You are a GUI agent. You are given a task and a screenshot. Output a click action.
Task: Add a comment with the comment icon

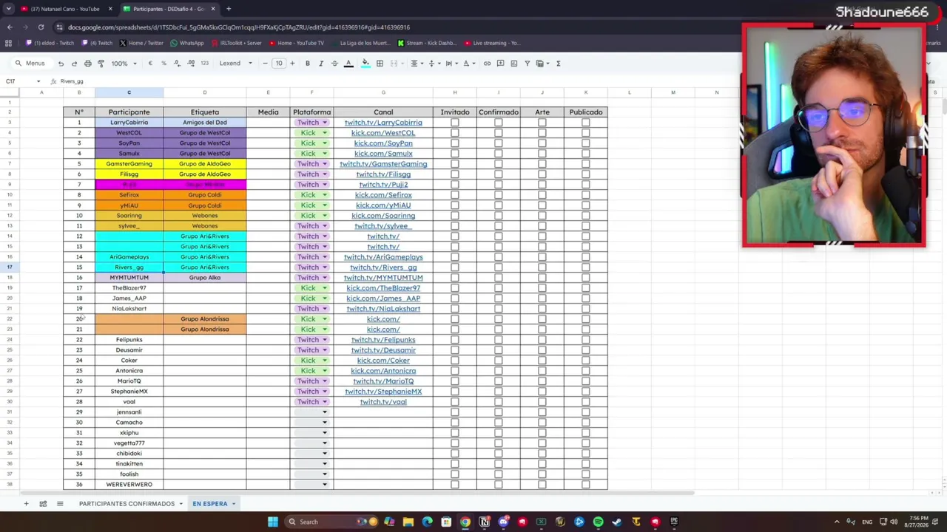(500, 64)
